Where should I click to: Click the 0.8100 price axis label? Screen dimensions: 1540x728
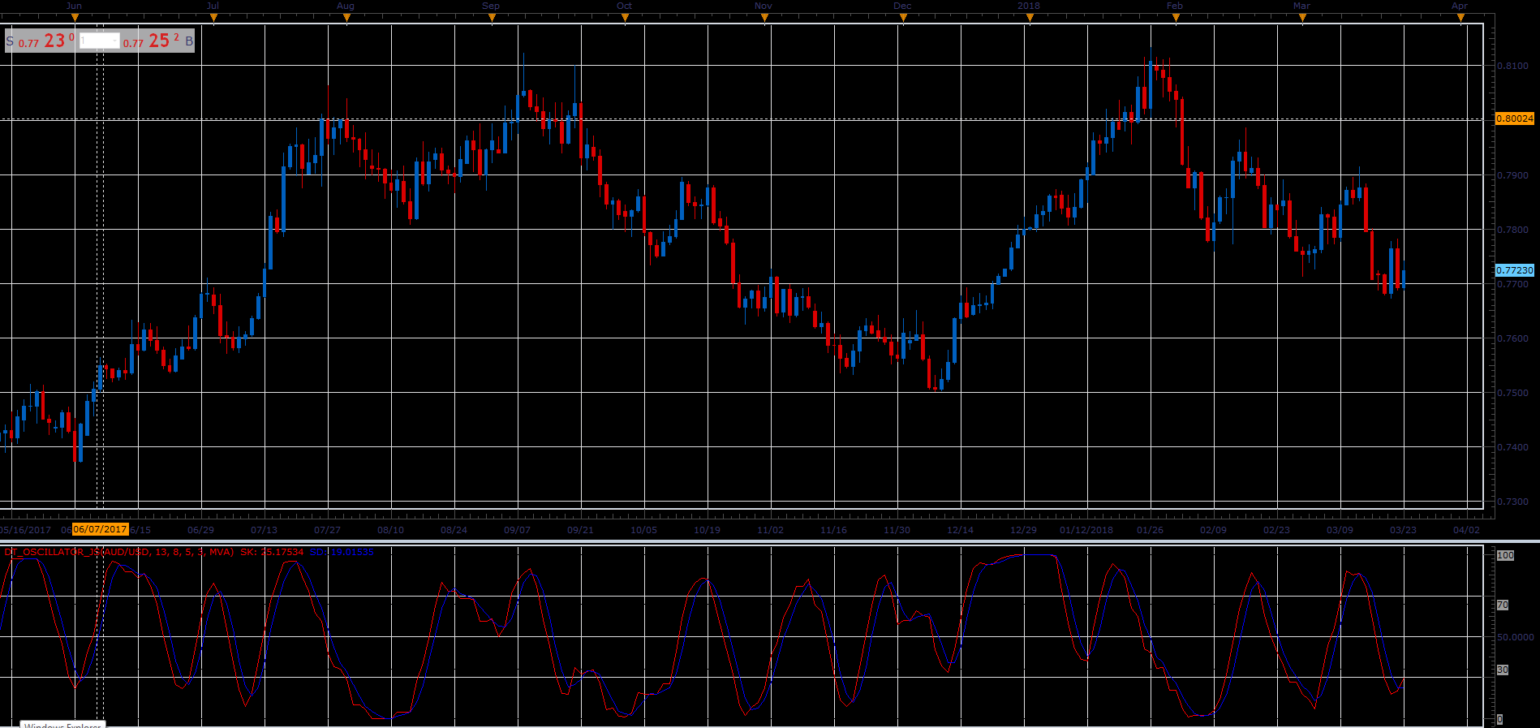coord(1512,67)
